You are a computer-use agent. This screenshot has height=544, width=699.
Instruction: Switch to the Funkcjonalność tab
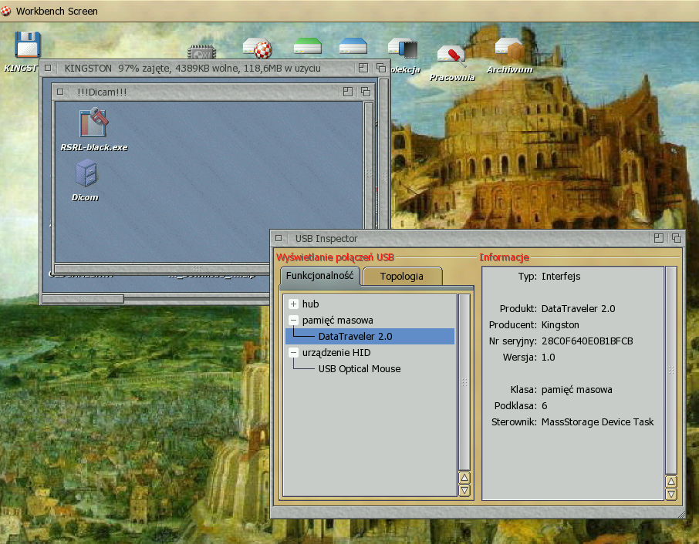319,276
